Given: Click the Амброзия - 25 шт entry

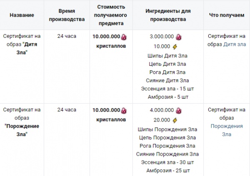Looking at the screenshot, I should (x=168, y=171).
